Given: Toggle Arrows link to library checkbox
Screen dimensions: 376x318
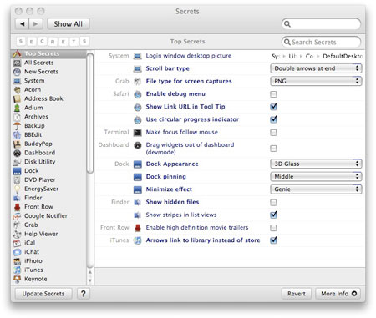Looking at the screenshot, I should pos(273,240).
